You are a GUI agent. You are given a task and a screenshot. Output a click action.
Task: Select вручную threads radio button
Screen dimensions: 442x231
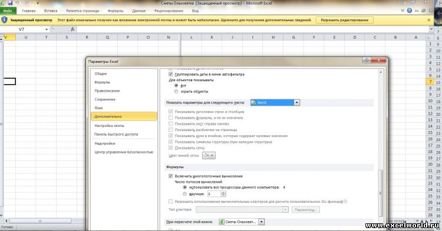tap(184, 194)
